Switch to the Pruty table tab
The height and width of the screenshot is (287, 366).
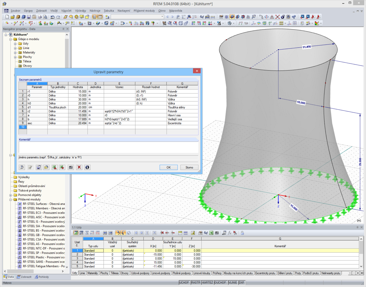click(298, 273)
